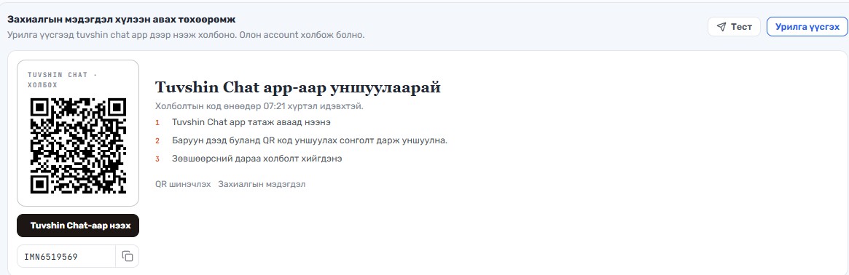Click the Тест button
This screenshot has width=849, height=275.
pyautogui.click(x=734, y=26)
